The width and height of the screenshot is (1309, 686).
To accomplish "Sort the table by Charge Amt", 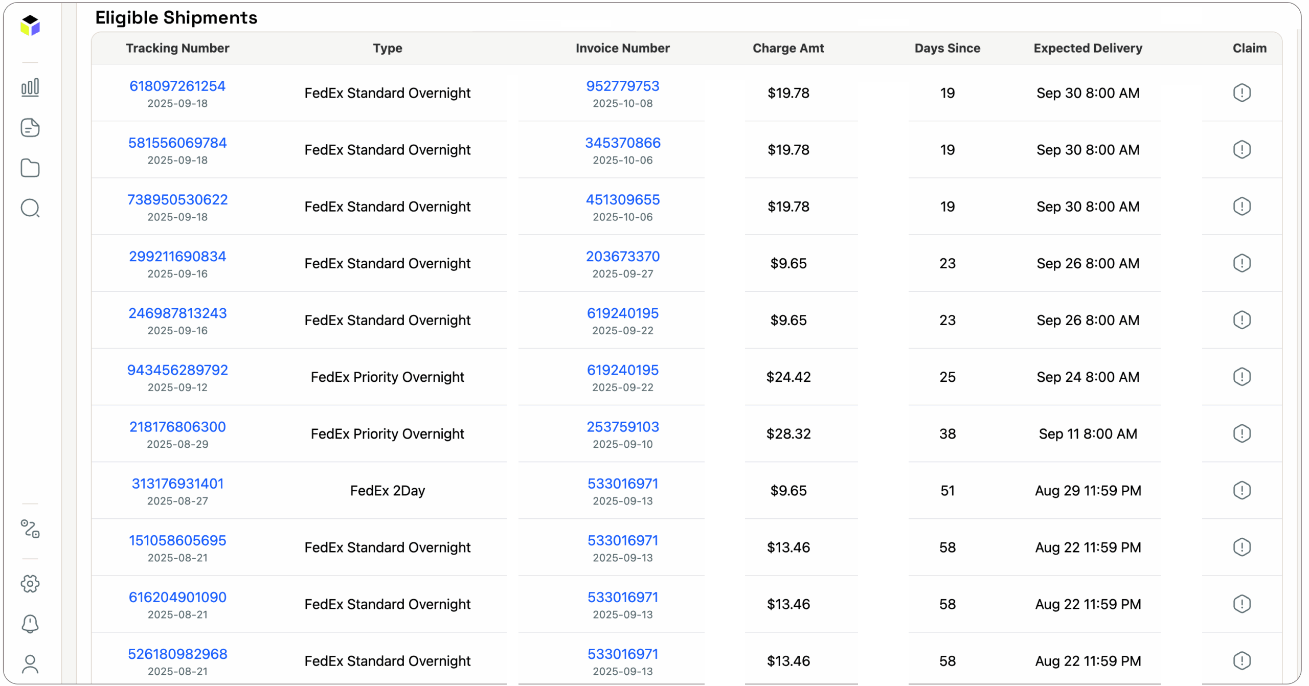I will (788, 48).
